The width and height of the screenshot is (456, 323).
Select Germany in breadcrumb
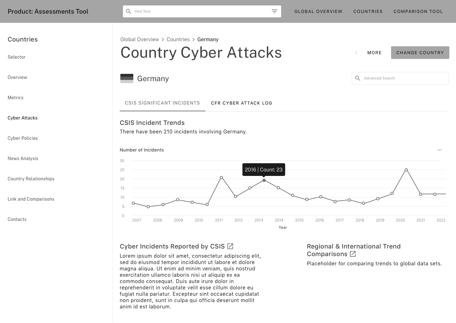tap(208, 40)
